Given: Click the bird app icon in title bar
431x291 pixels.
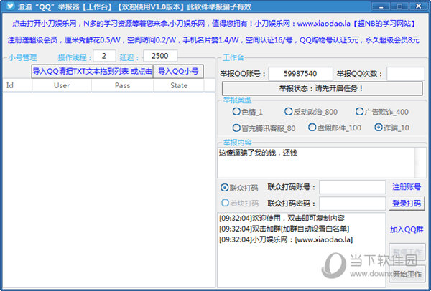Looking at the screenshot, I should (x=10, y=6).
